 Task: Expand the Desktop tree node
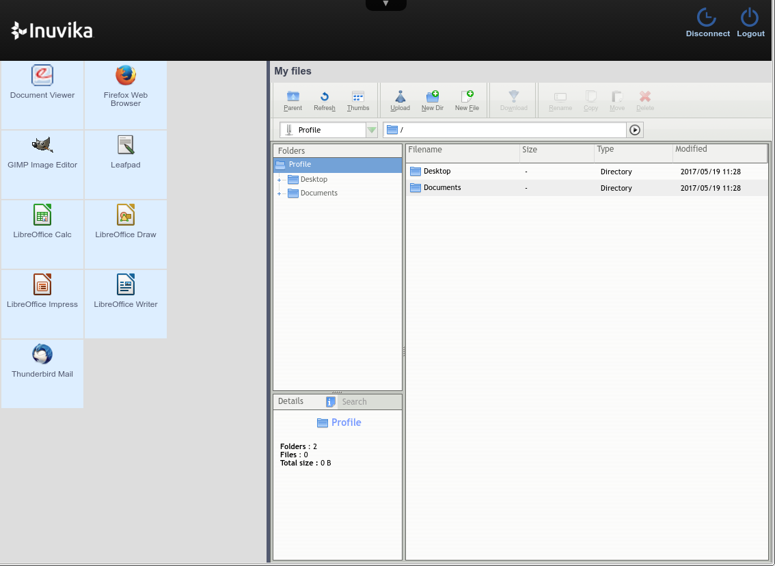[x=280, y=180]
